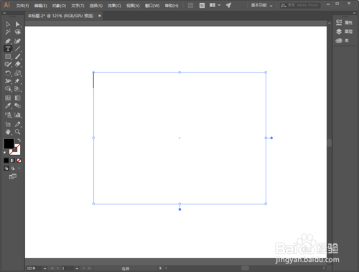The width and height of the screenshot is (359, 272).
Task: Click the Adobe Stock search field
Action: (x=300, y=5)
